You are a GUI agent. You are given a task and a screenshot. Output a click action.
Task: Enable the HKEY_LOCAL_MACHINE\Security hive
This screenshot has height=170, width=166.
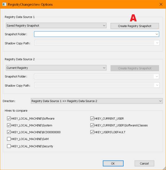(x=9, y=146)
